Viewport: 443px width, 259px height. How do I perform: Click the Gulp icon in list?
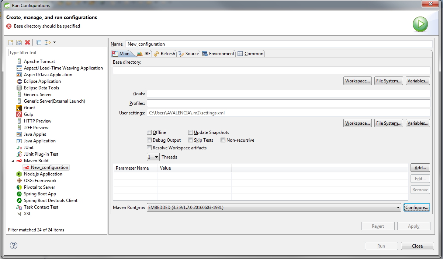pos(20,114)
